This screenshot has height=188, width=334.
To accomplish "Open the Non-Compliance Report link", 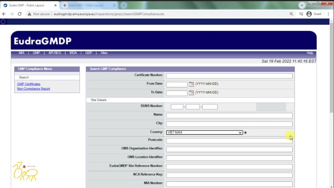I will (34, 89).
